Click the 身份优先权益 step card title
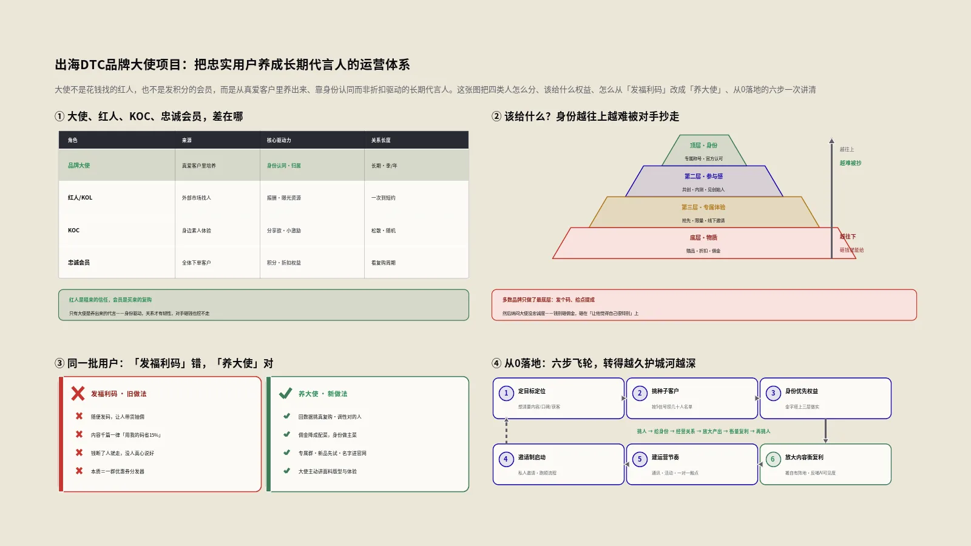971x546 pixels. coord(802,391)
